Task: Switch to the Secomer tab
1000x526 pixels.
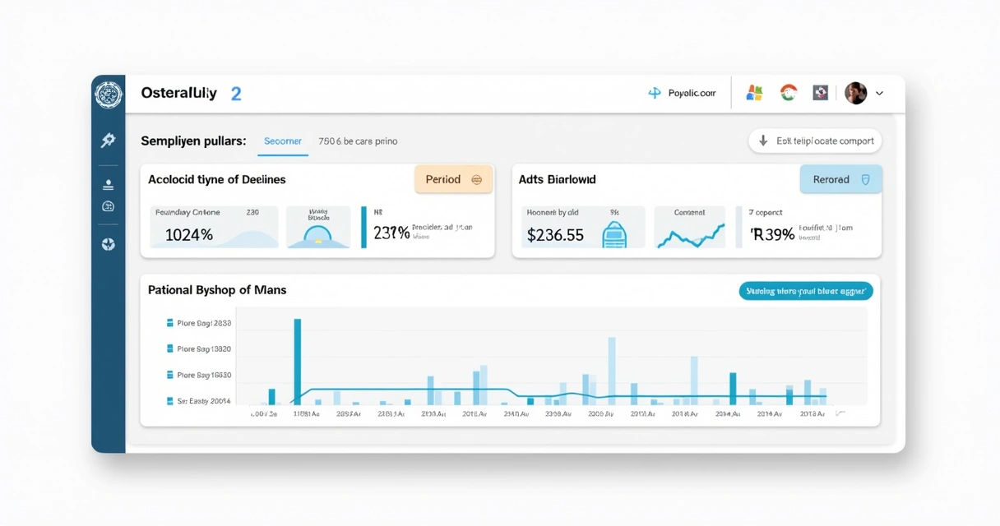Action: point(282,141)
